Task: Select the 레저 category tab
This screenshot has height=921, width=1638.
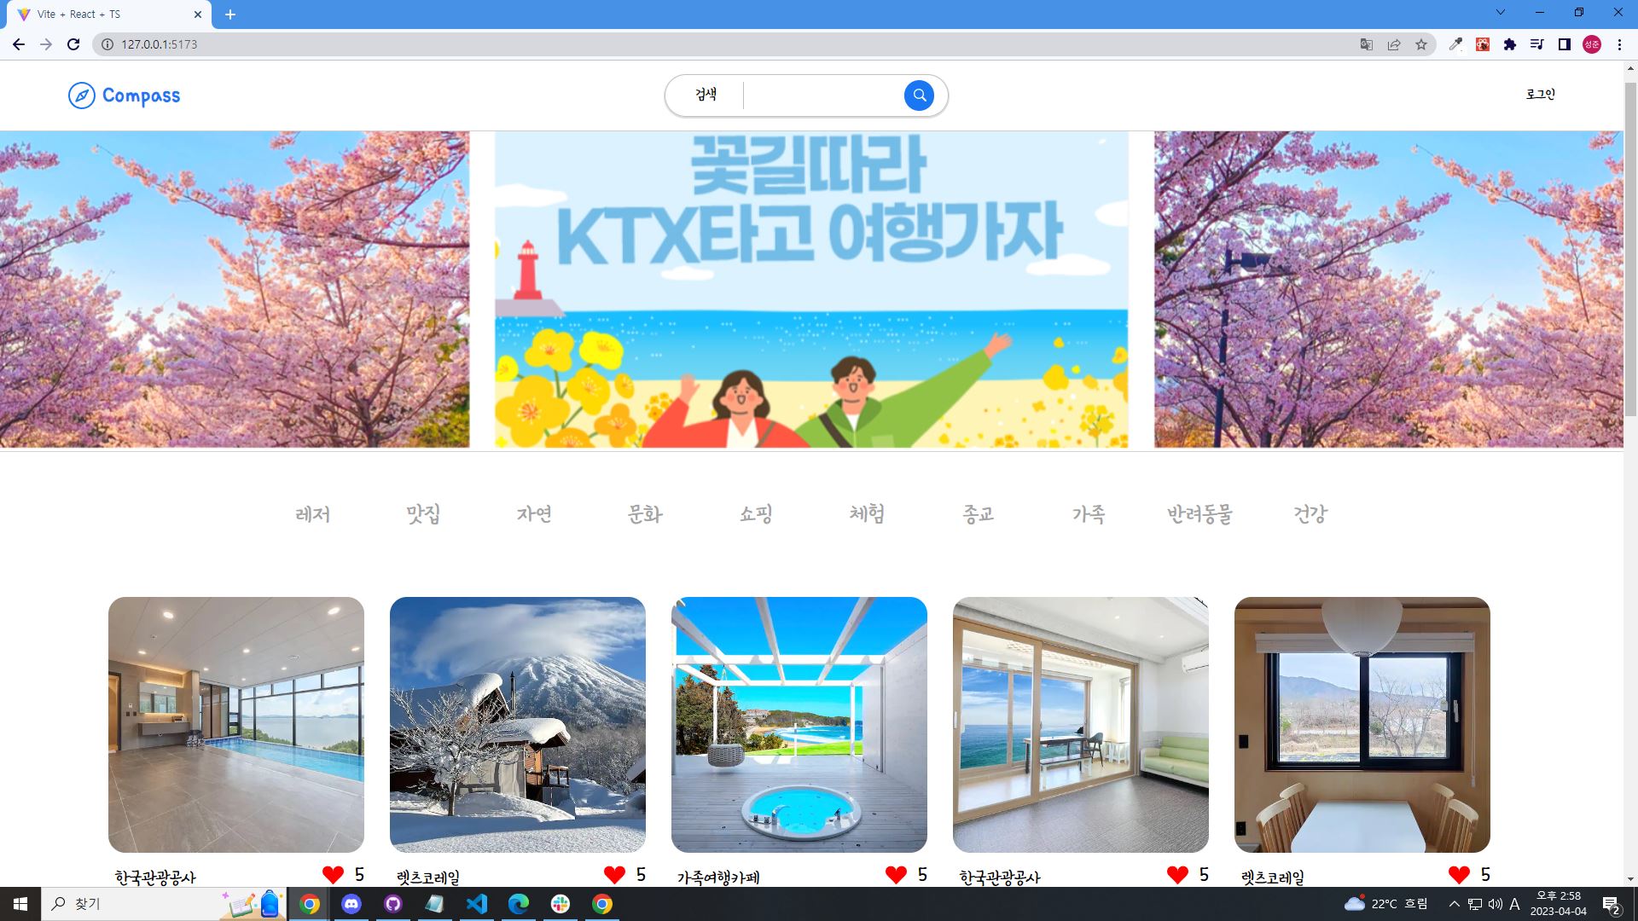Action: pyautogui.click(x=312, y=514)
